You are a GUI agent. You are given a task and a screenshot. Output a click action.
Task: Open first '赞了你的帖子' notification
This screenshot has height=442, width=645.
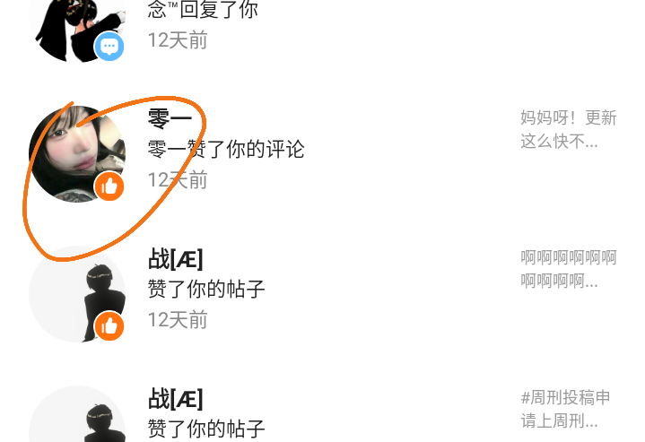click(206, 289)
